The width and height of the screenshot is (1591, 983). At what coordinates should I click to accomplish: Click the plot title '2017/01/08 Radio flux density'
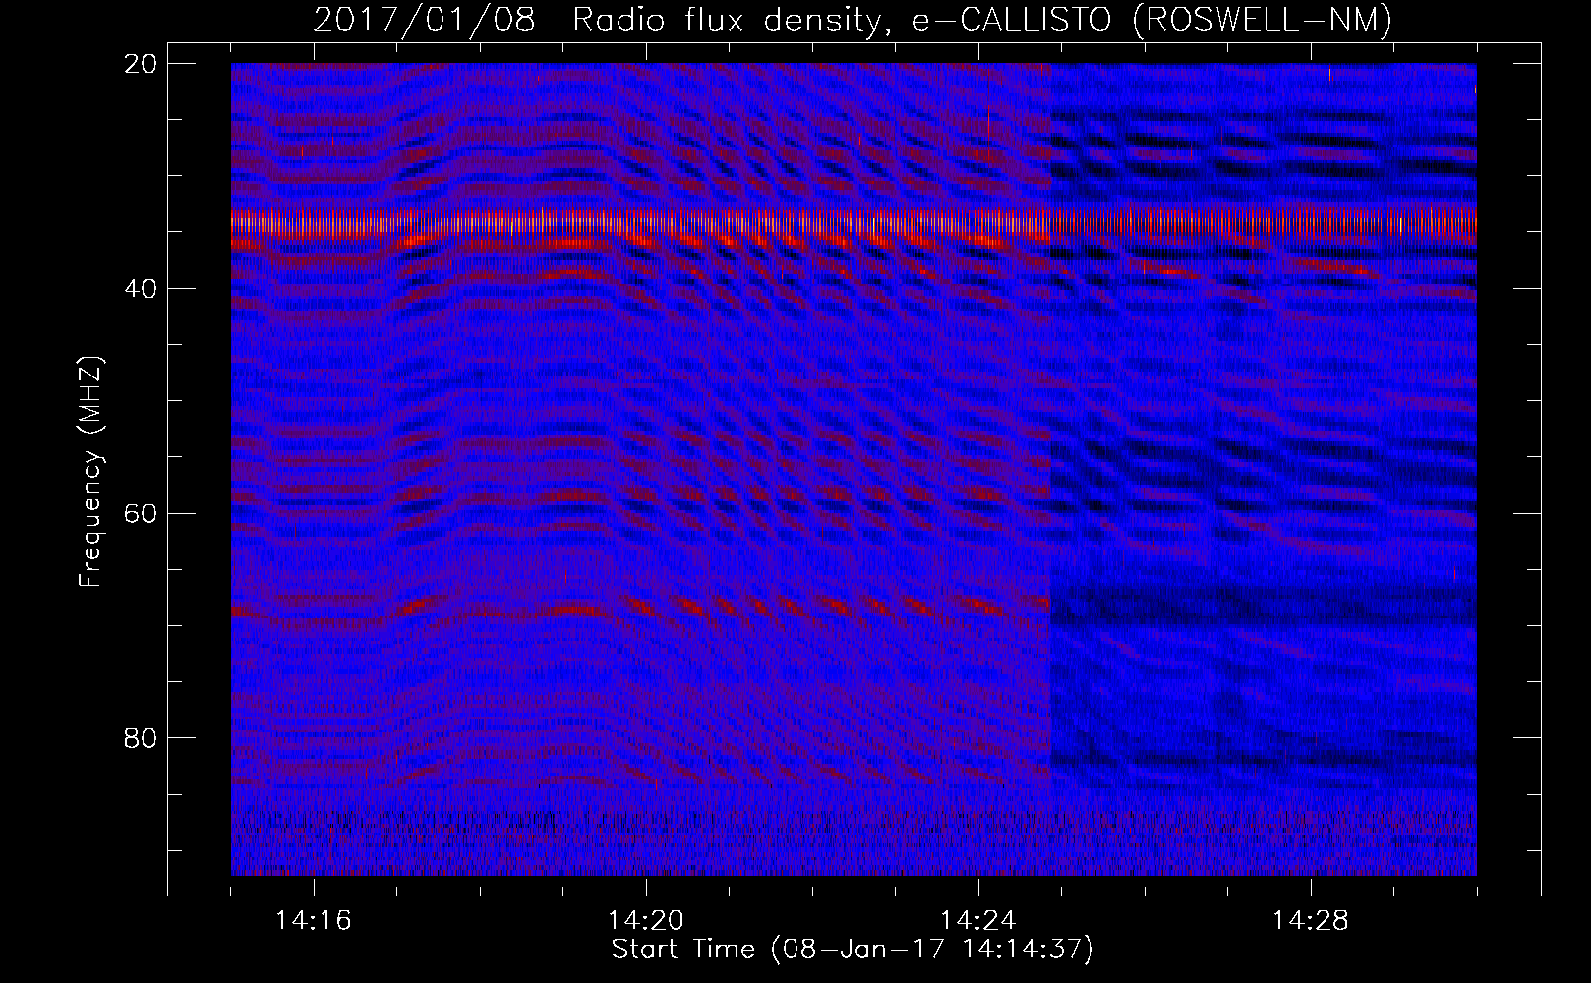click(853, 20)
